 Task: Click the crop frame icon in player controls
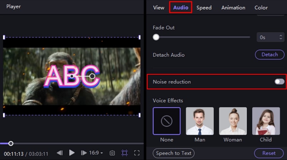pyautogui.click(x=124, y=153)
